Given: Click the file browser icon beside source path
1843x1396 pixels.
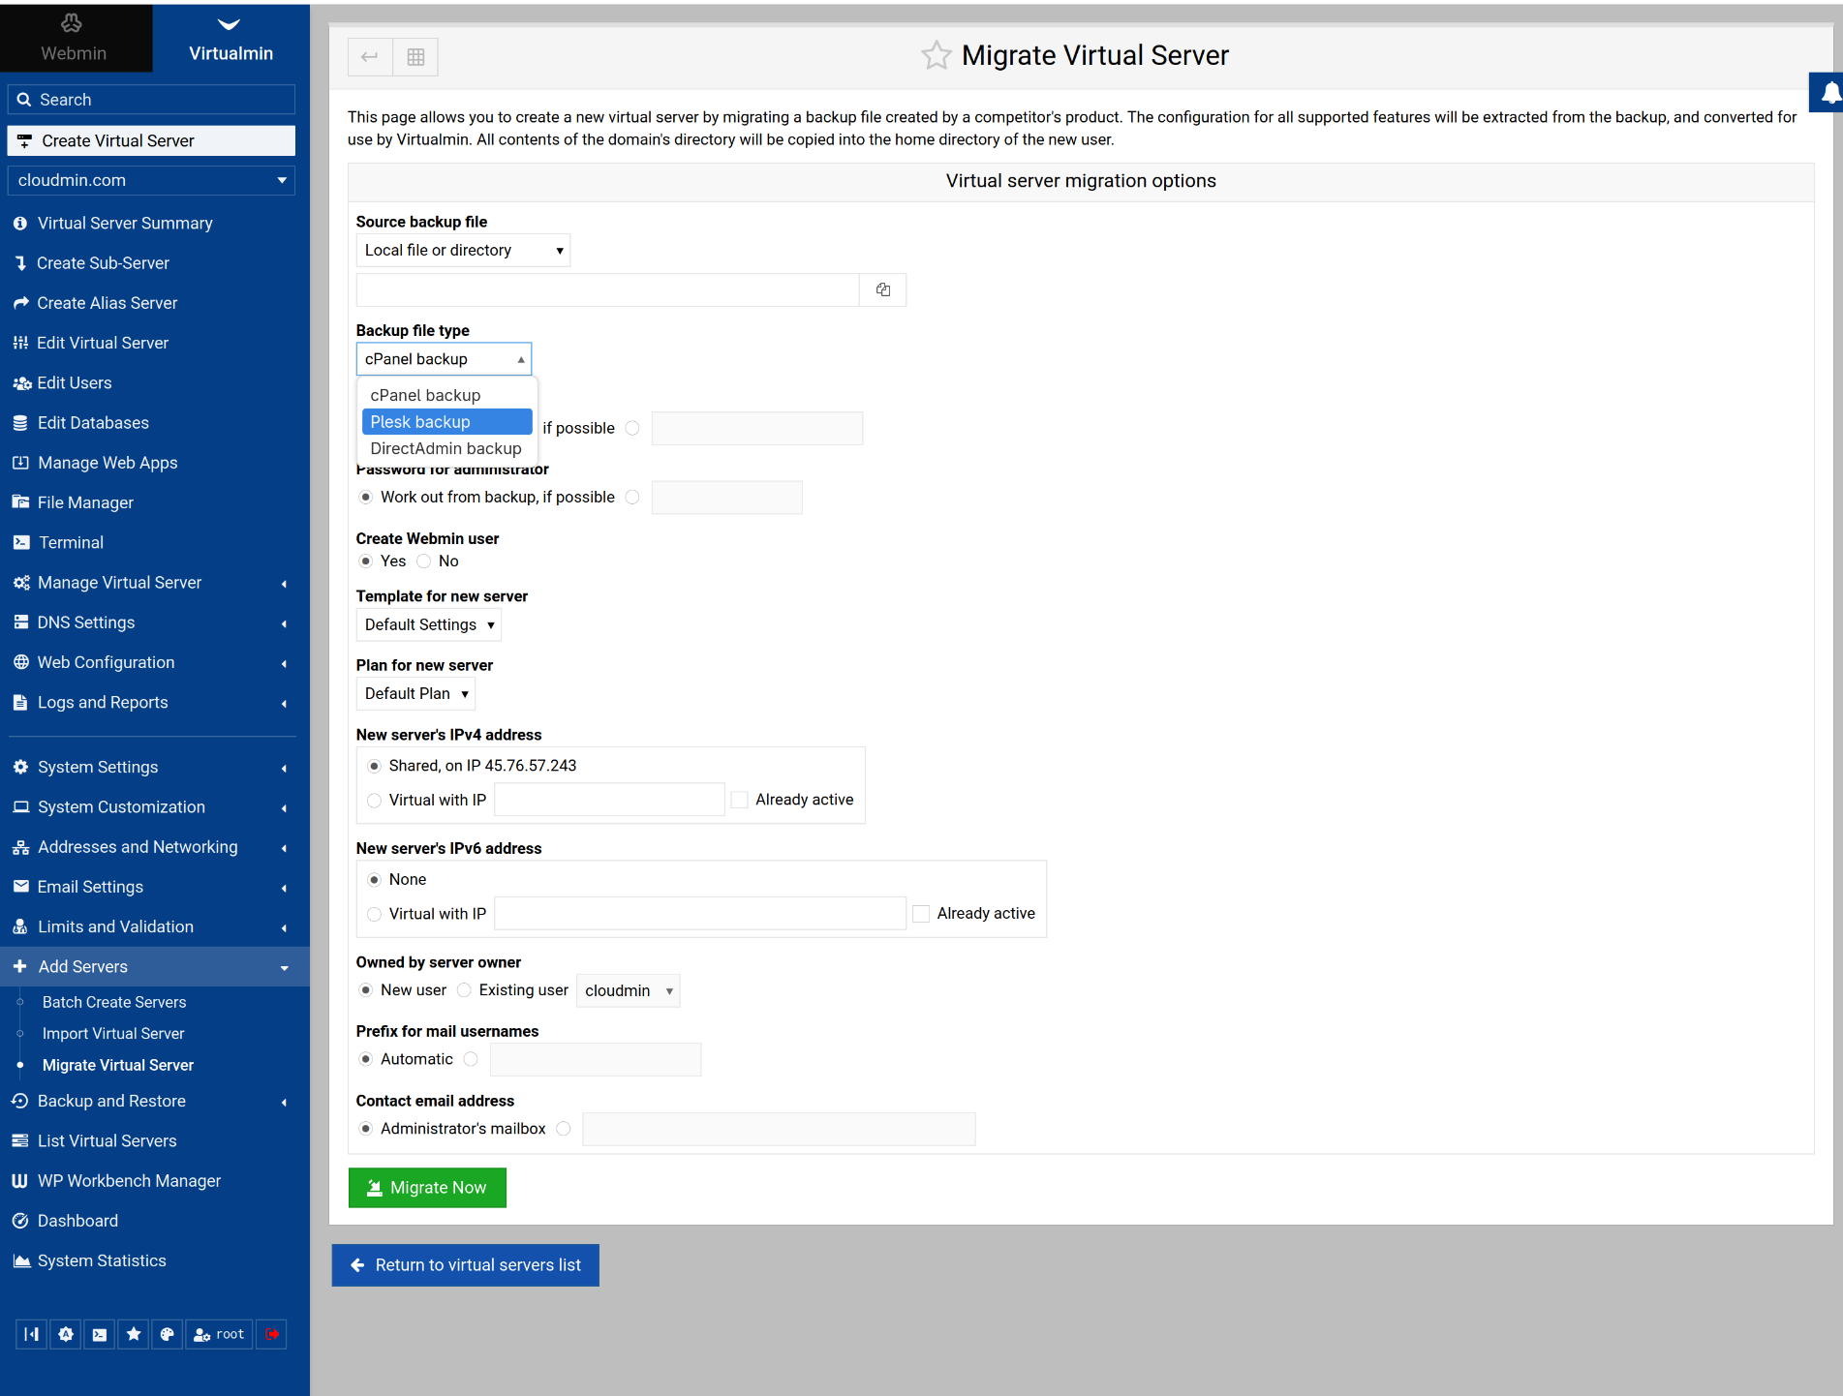Looking at the screenshot, I should [882, 289].
